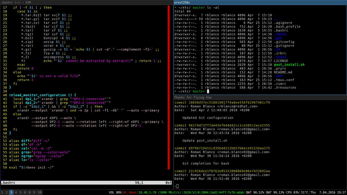Click commit hash 22c926de in git log
Viewport: 347px width, 195px height.
click(x=229, y=171)
